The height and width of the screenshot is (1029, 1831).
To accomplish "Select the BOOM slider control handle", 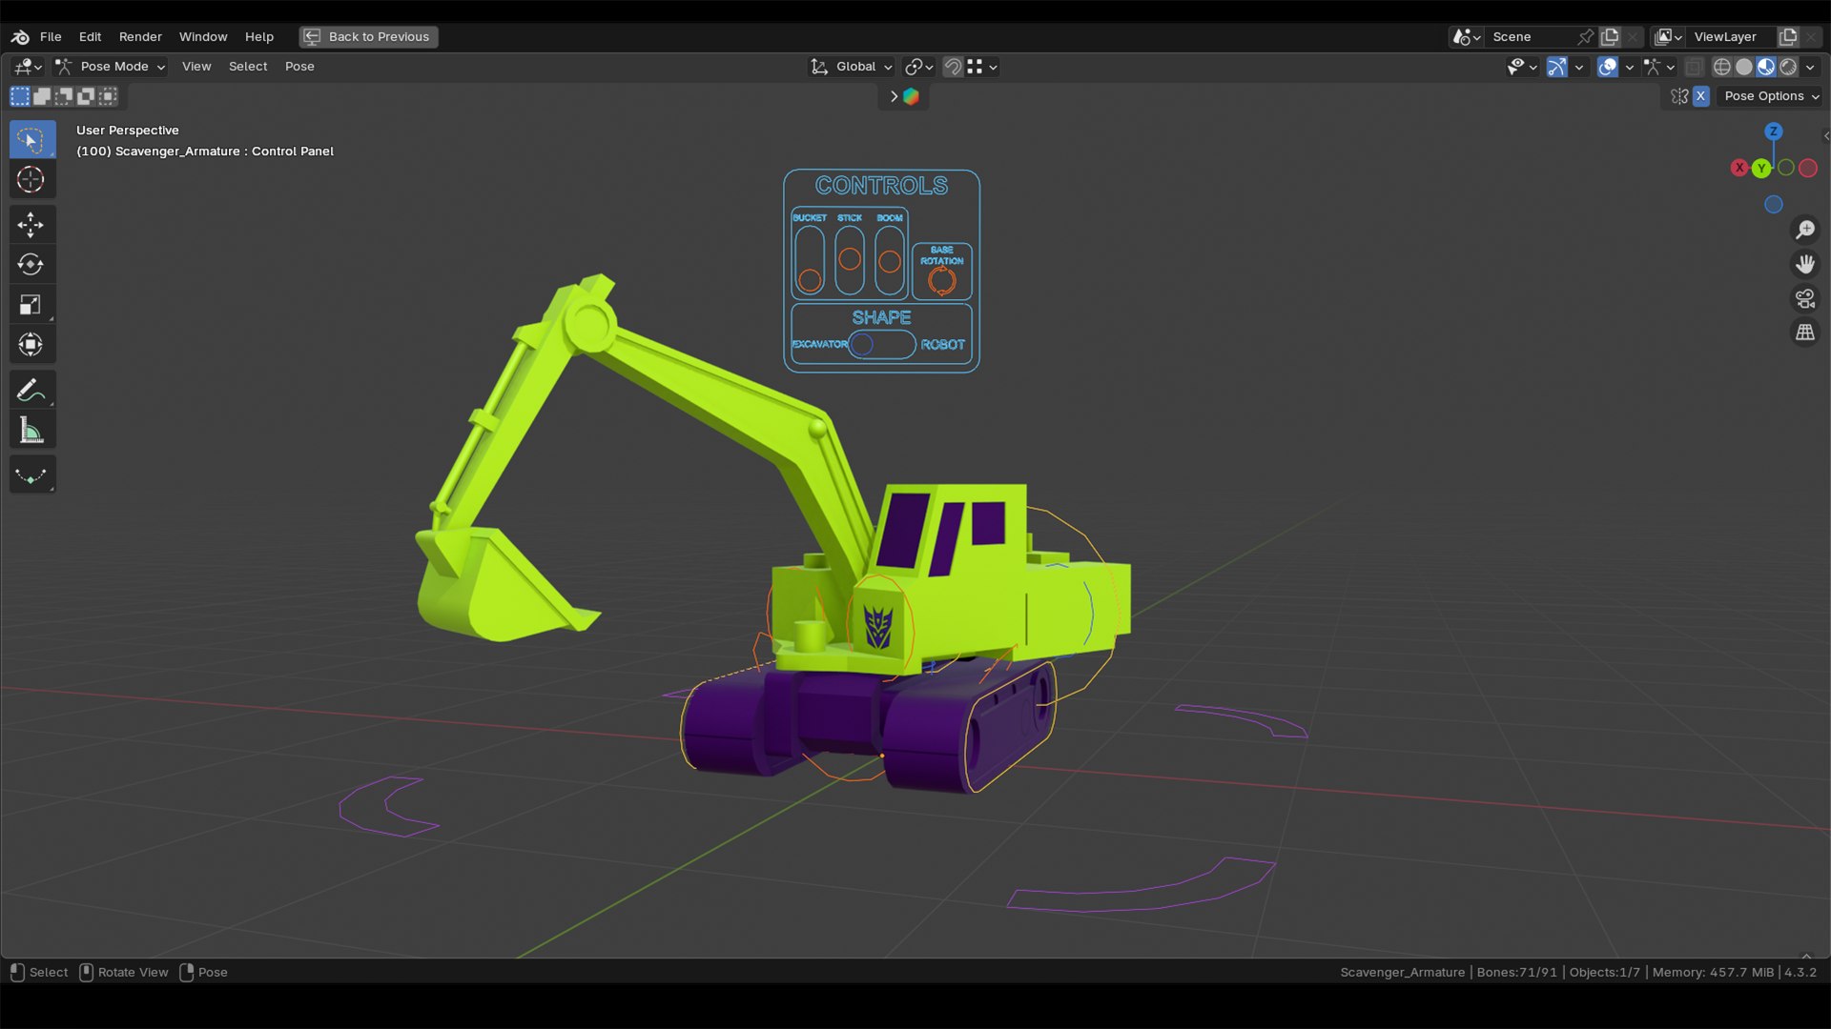I will (x=890, y=261).
